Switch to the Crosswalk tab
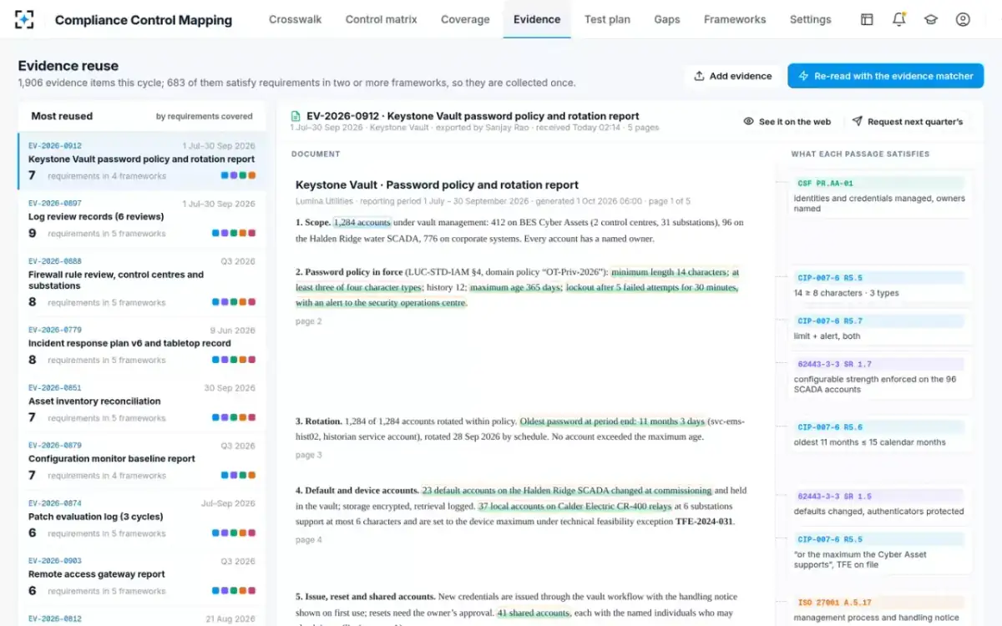This screenshot has height=626, width=1002. click(x=295, y=19)
